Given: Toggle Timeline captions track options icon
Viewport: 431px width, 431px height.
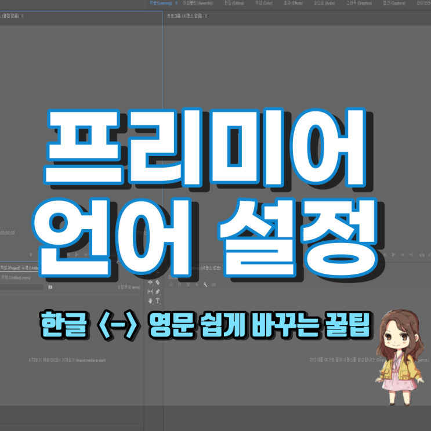Looking at the screenshot, I should click(x=214, y=285).
